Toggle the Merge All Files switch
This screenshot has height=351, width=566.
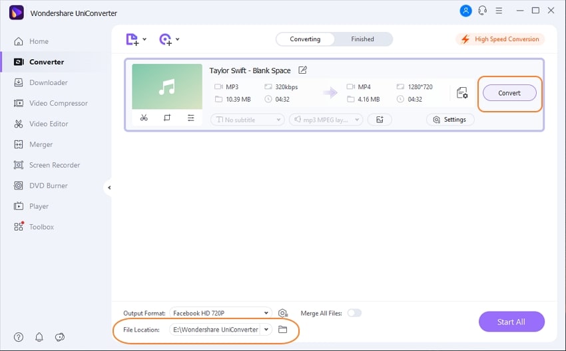click(354, 313)
